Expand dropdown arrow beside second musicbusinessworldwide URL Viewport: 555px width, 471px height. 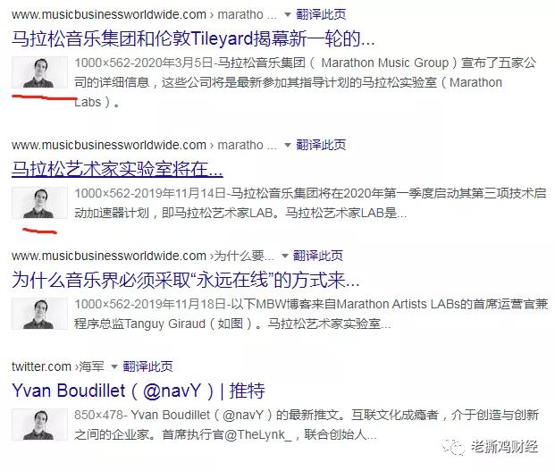(288, 145)
